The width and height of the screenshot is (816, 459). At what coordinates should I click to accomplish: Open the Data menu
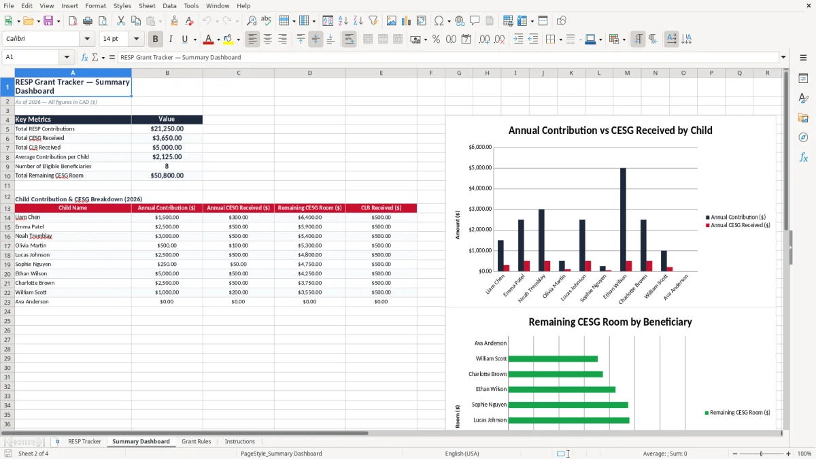pyautogui.click(x=169, y=5)
